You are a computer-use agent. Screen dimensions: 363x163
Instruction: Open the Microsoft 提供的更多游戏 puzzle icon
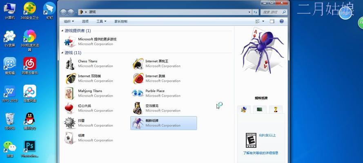[x=70, y=42]
